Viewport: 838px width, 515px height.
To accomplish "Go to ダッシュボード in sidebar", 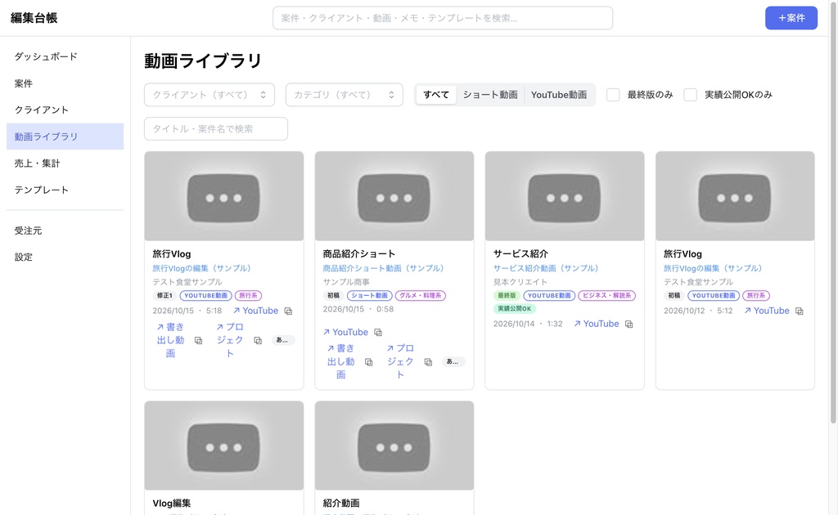I will point(65,56).
